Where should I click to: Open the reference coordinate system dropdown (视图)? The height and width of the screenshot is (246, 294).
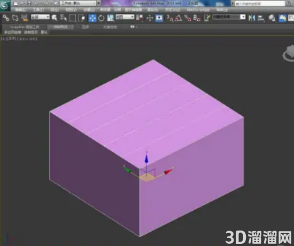pos(125,17)
